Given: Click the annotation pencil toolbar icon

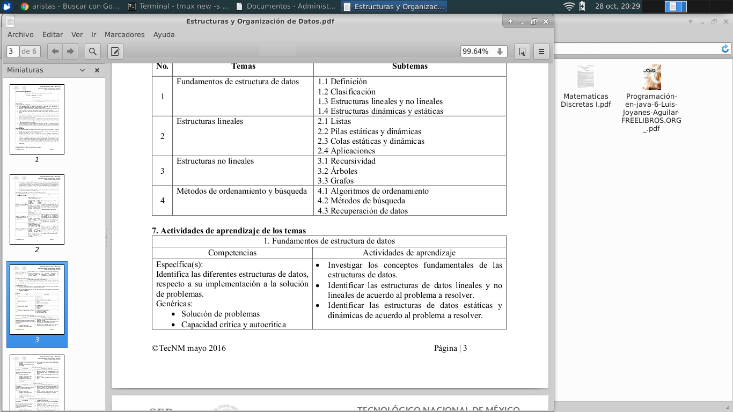Looking at the screenshot, I should coord(115,51).
